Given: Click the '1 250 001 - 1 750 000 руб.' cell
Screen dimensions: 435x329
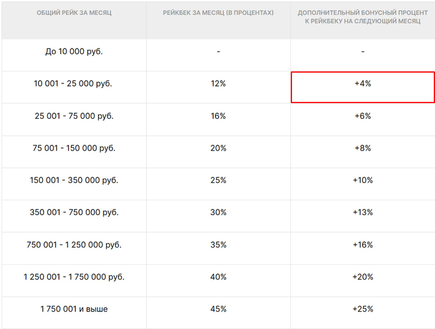Looking at the screenshot, I should tap(74, 280).
